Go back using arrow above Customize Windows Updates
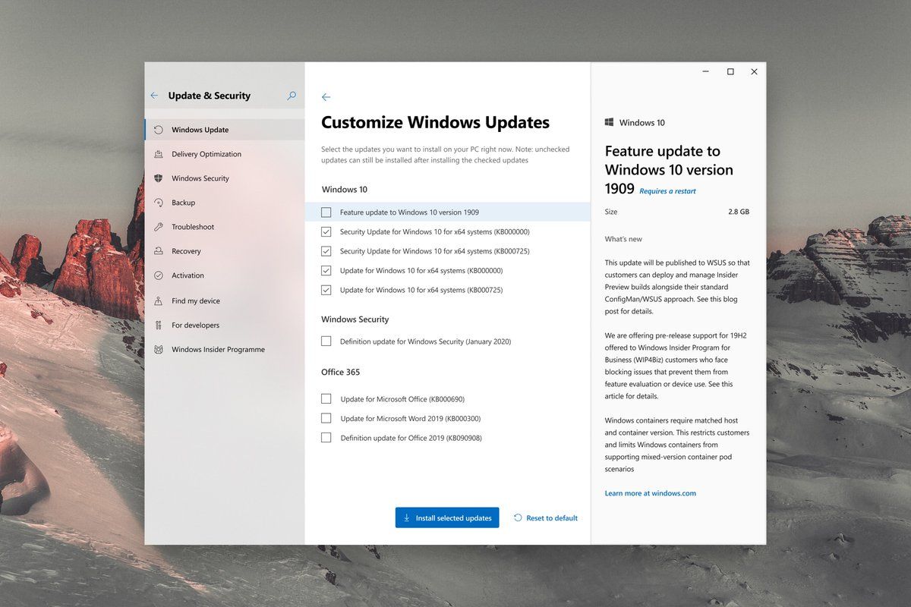 [x=326, y=97]
